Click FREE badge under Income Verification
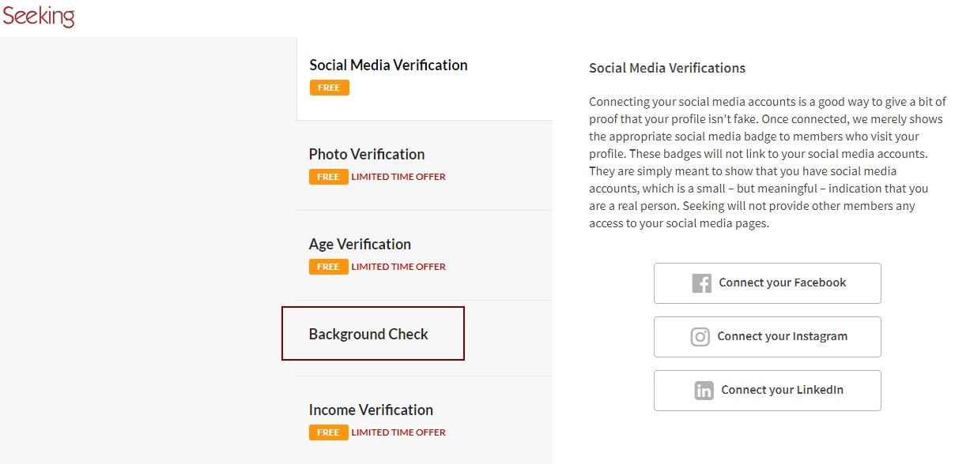The width and height of the screenshot is (970, 464). click(329, 432)
